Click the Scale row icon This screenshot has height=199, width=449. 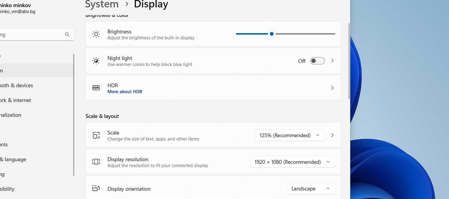[96, 135]
